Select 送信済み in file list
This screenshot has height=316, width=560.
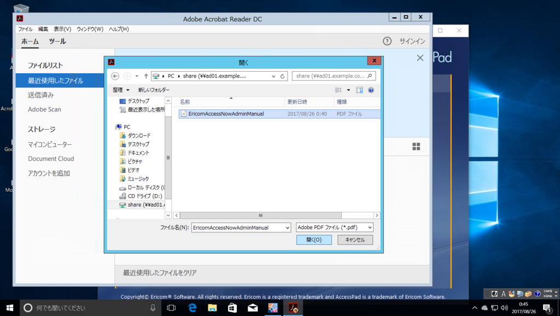[x=40, y=95]
